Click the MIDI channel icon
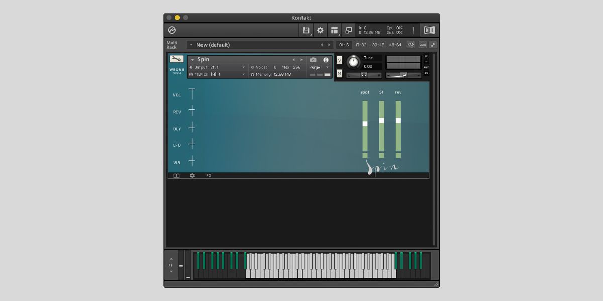This screenshot has height=301, width=603. pyautogui.click(x=191, y=74)
